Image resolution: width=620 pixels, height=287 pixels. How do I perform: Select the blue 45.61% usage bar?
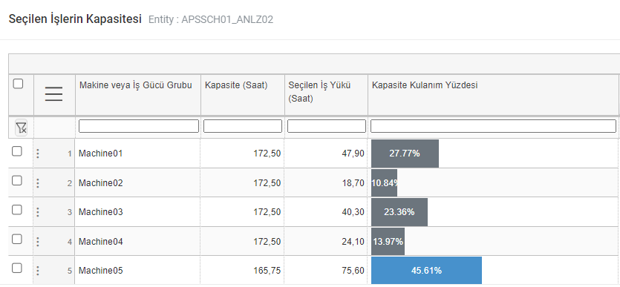[x=427, y=271]
